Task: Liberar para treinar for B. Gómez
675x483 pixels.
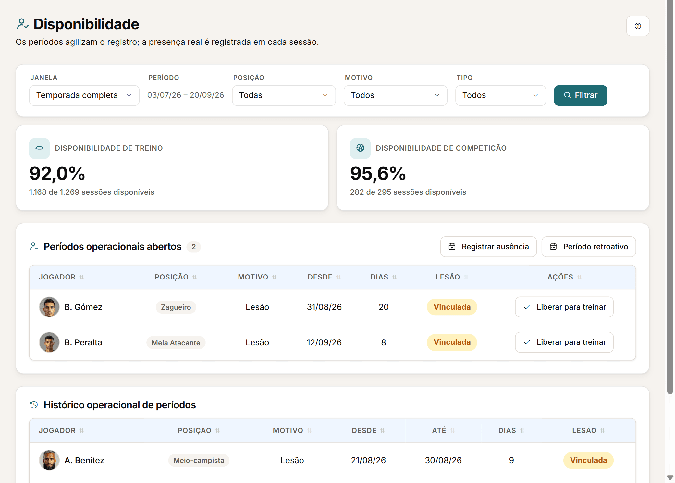Action: coord(564,307)
